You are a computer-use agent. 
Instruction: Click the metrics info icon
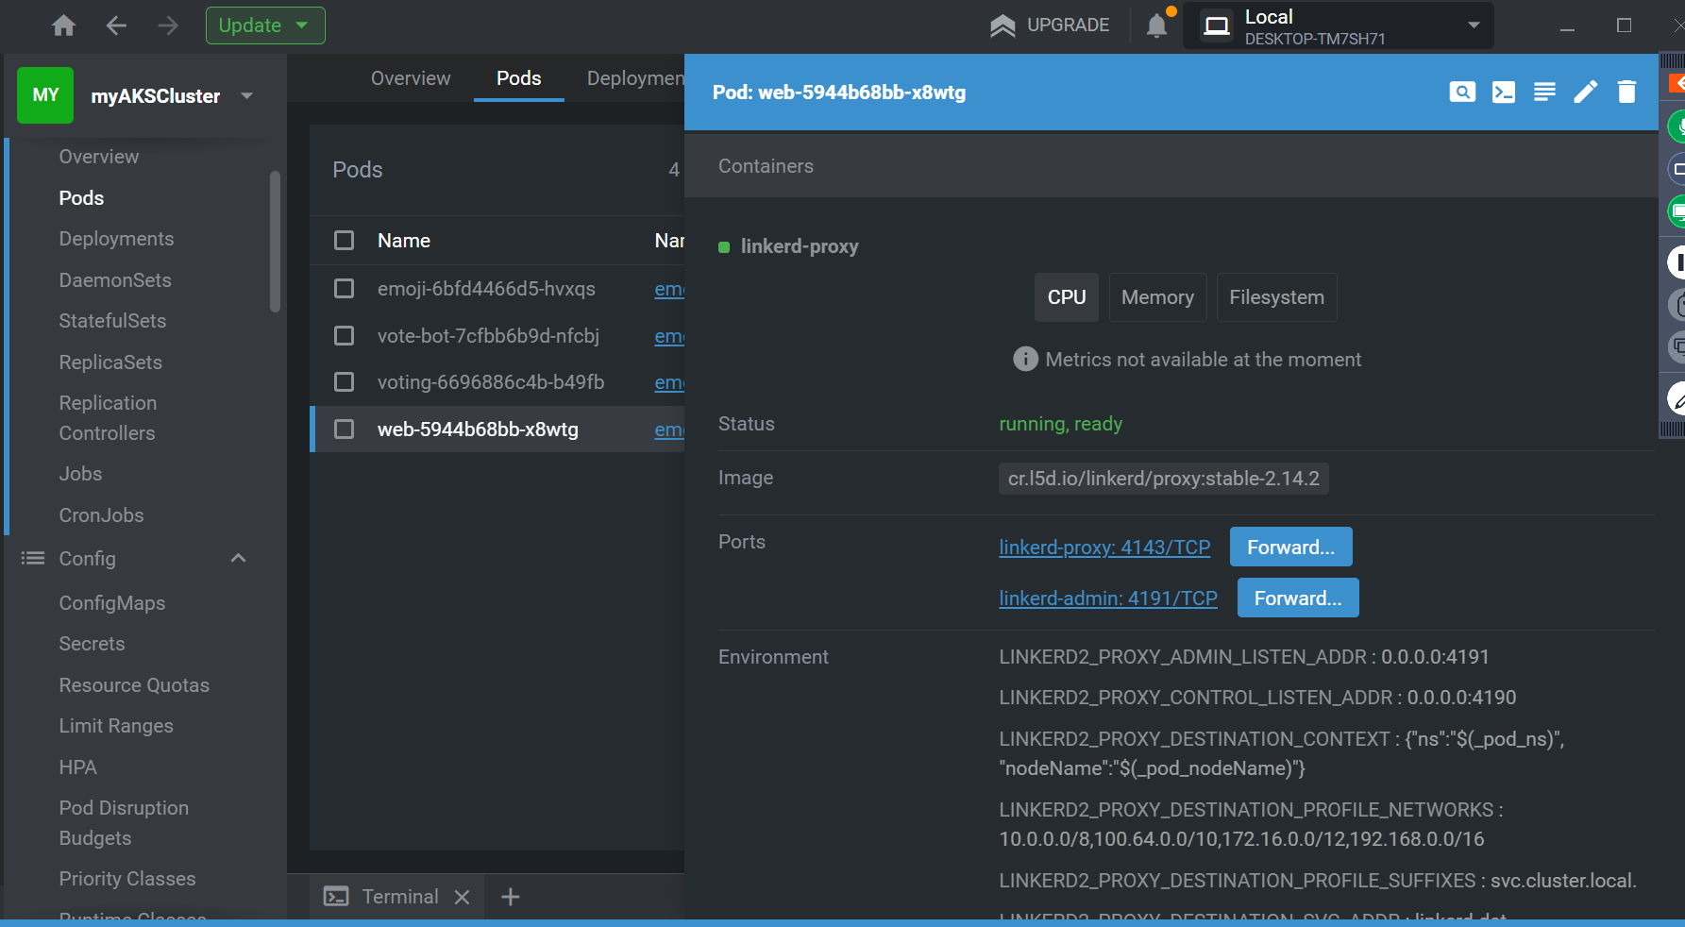pos(1025,359)
